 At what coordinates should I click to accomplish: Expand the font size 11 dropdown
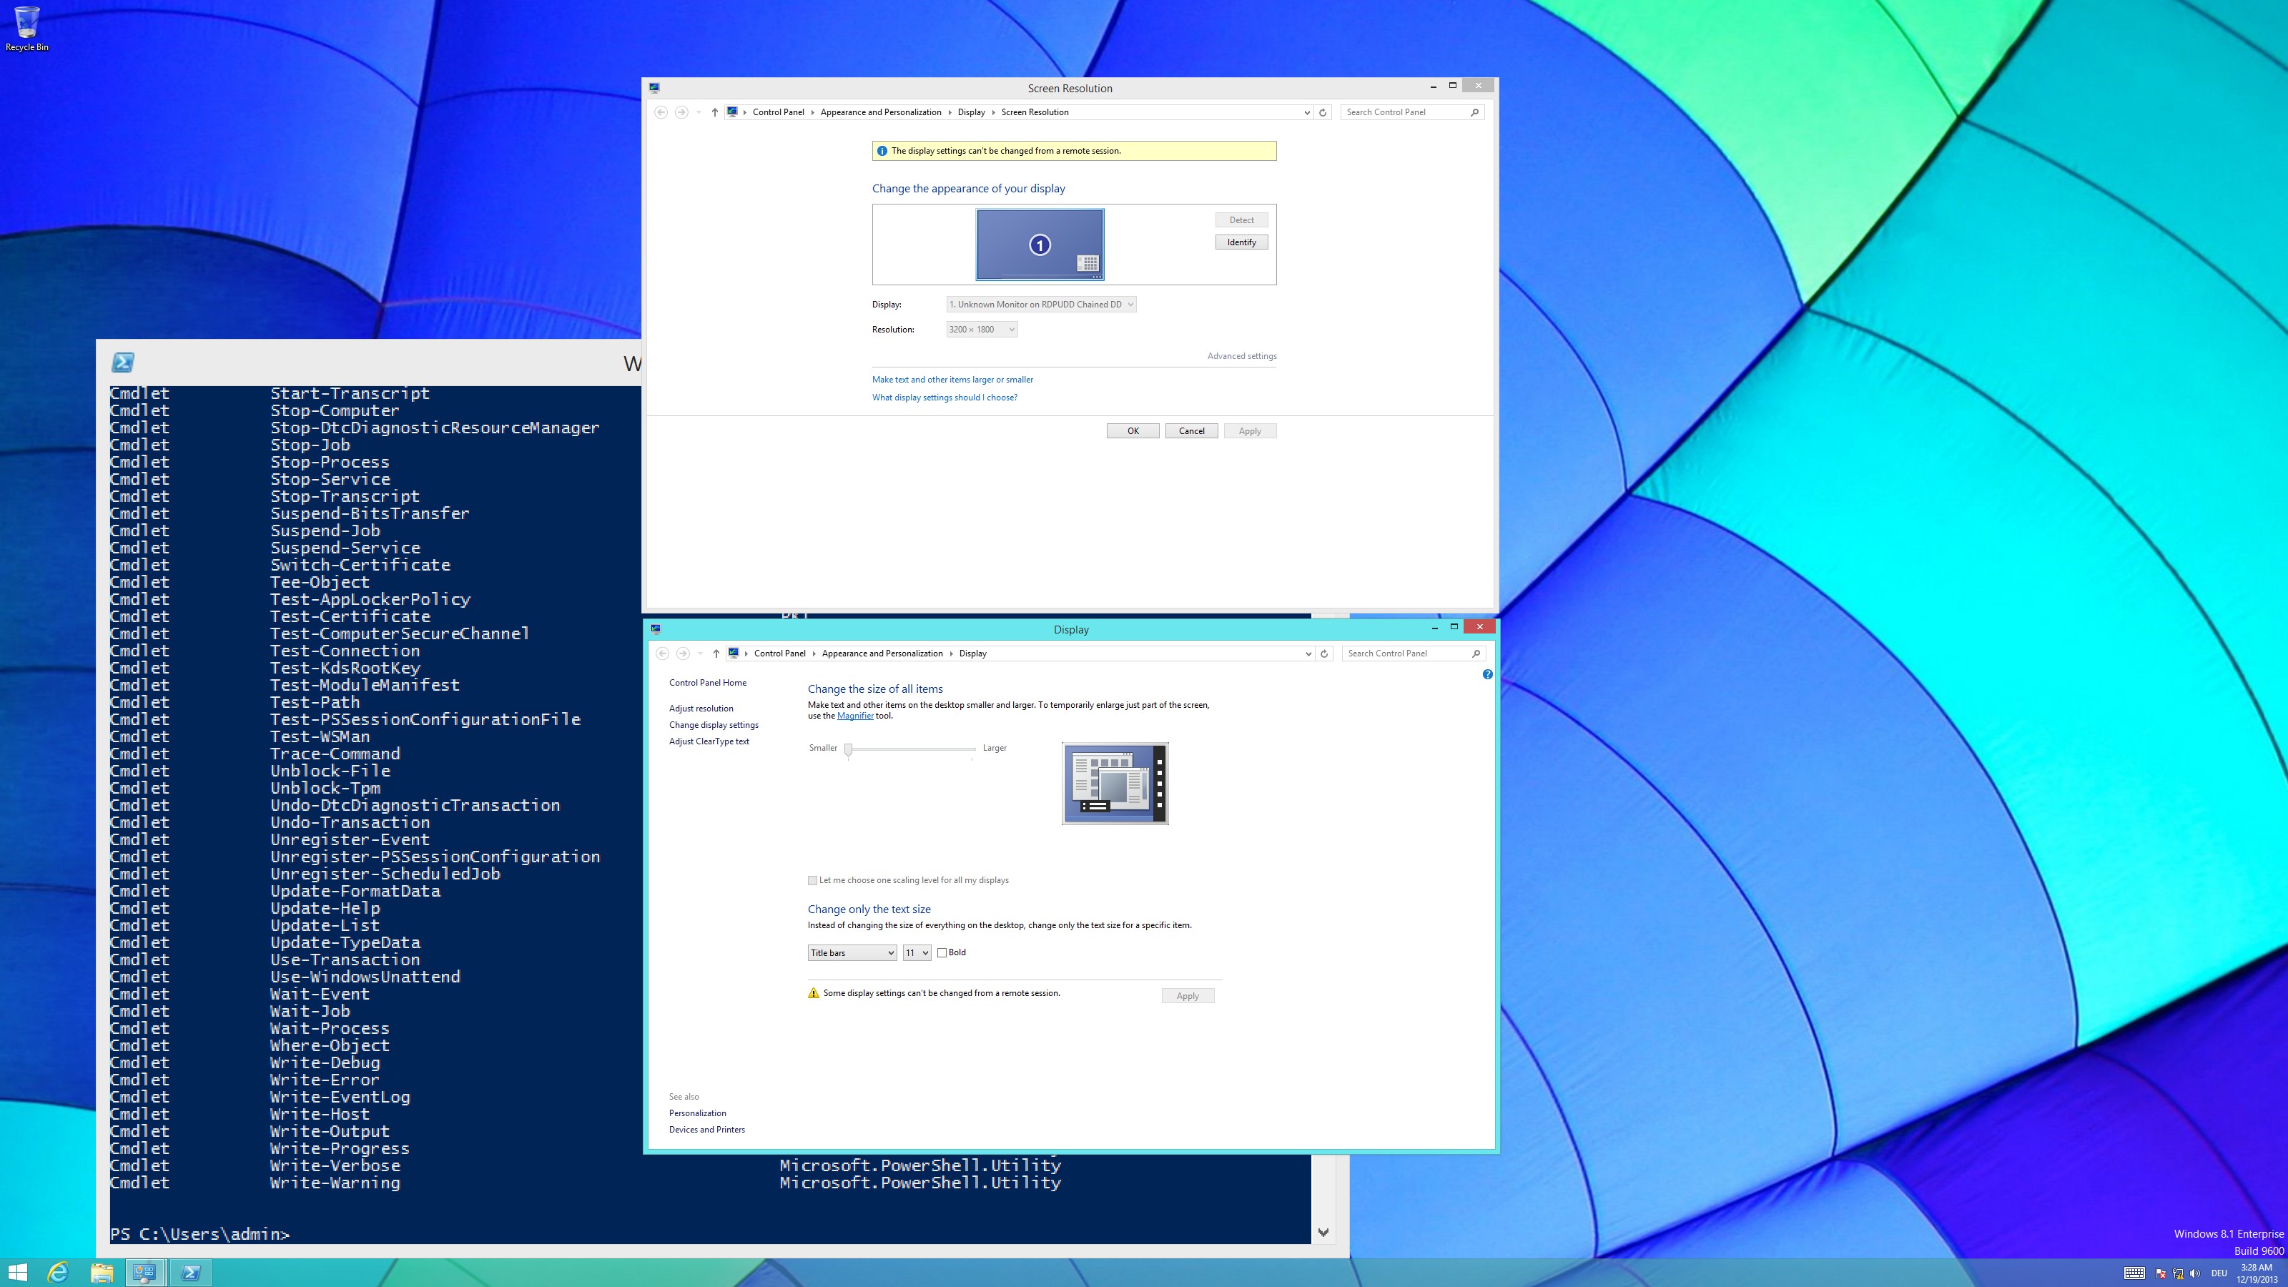(x=917, y=952)
